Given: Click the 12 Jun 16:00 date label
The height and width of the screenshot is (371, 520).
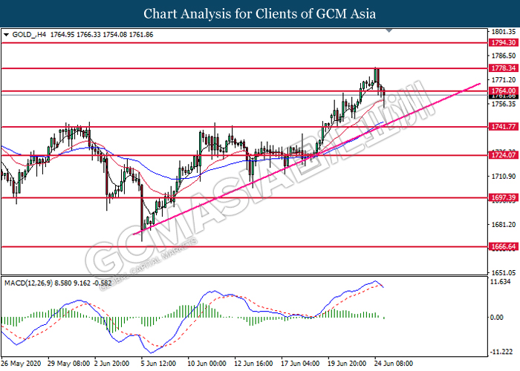Looking at the screenshot, I should (x=254, y=364).
